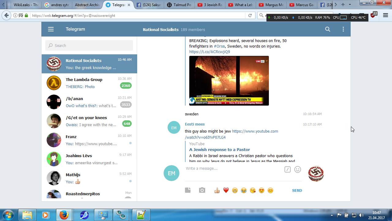The image size is (392, 221).
Task: Click the browser back arrow button
Action: pos(7,15)
